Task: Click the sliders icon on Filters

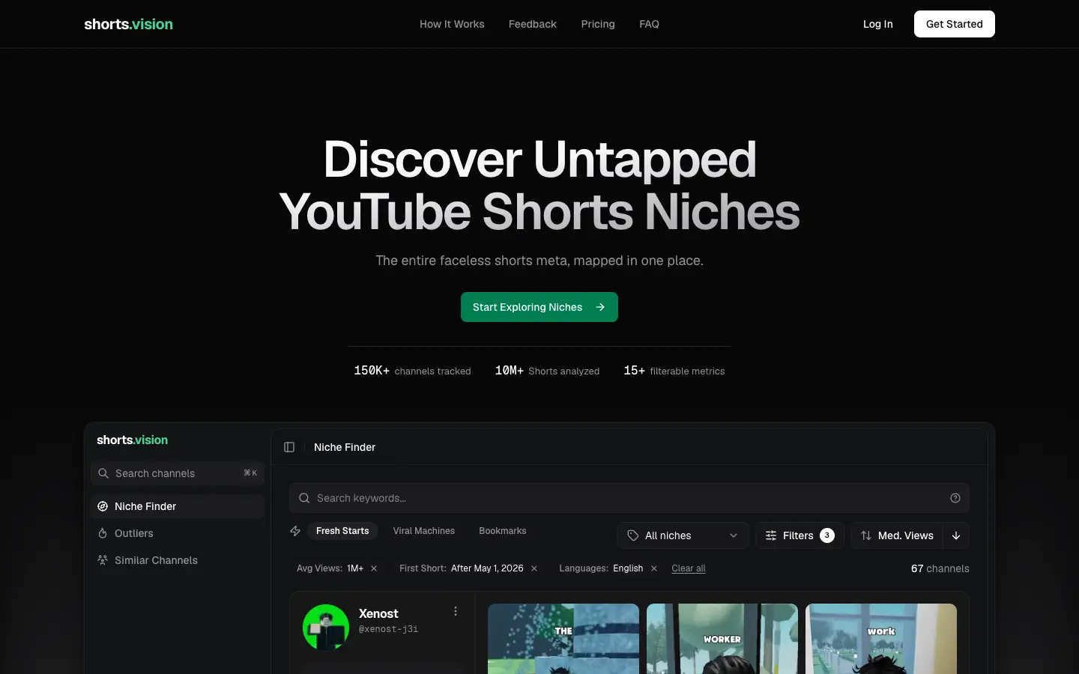Action: tap(771, 535)
